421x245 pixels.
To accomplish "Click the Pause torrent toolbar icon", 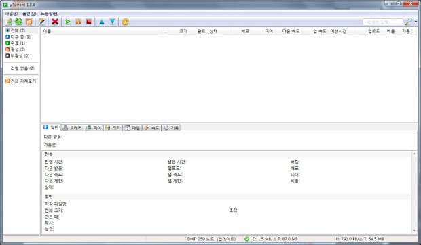I will click(x=78, y=22).
